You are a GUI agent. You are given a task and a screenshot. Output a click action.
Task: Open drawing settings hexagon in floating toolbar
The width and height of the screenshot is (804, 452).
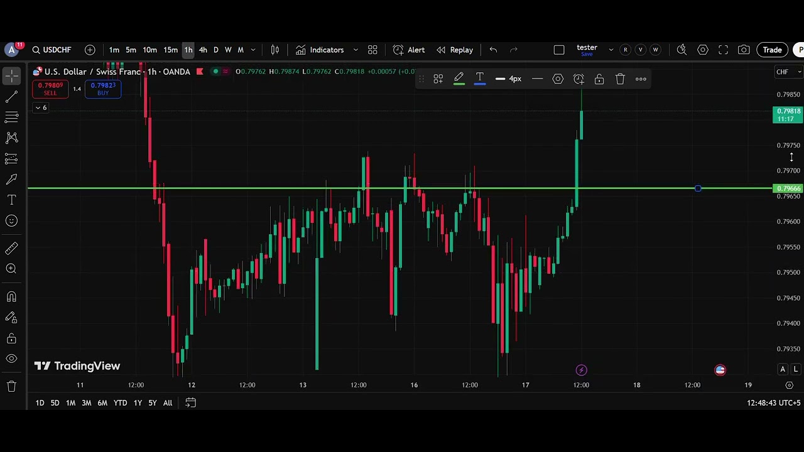click(558, 79)
